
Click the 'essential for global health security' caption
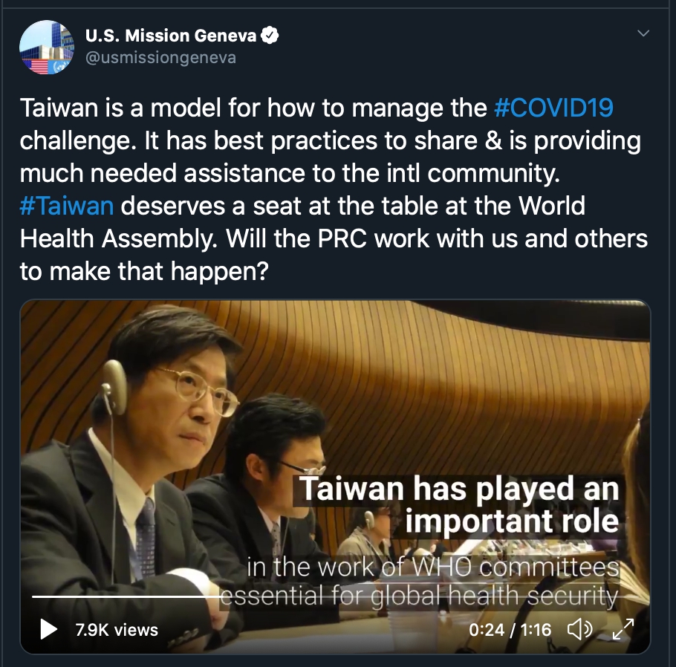[x=420, y=596]
